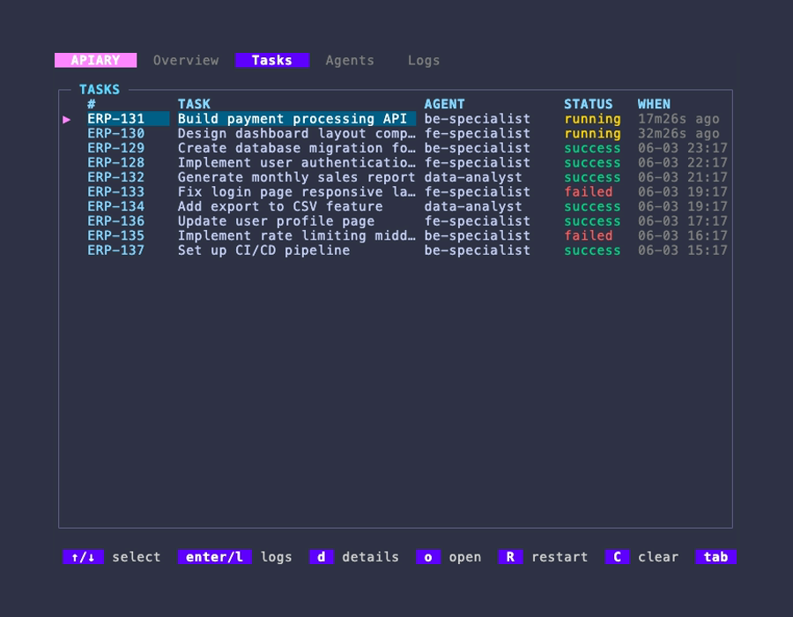Select the Tasks tab
This screenshot has width=793, height=617.
(x=272, y=60)
